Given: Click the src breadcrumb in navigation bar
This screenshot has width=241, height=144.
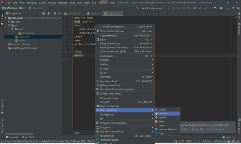Looking at the screenshot, I should pos(23,8).
